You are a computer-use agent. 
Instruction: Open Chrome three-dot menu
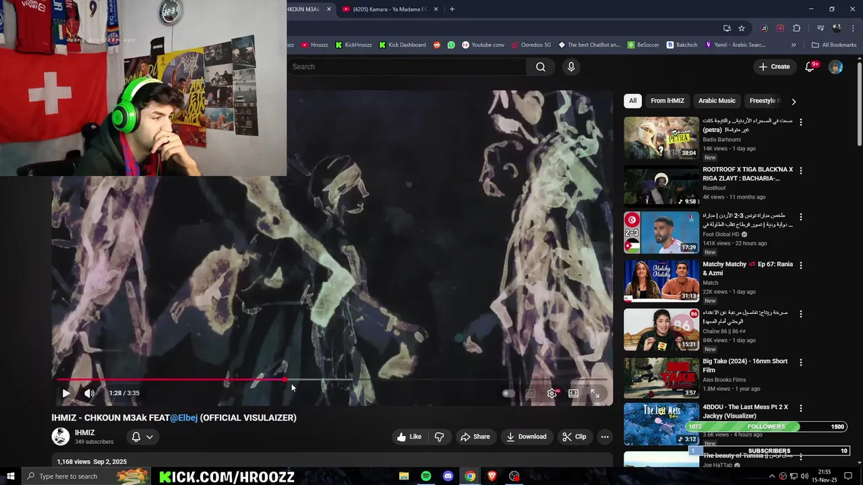[853, 28]
